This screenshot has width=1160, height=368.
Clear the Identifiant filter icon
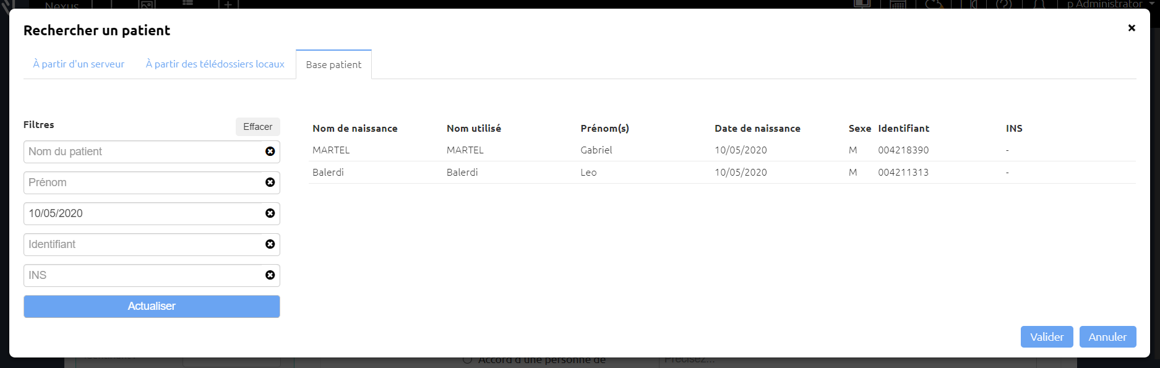(270, 244)
